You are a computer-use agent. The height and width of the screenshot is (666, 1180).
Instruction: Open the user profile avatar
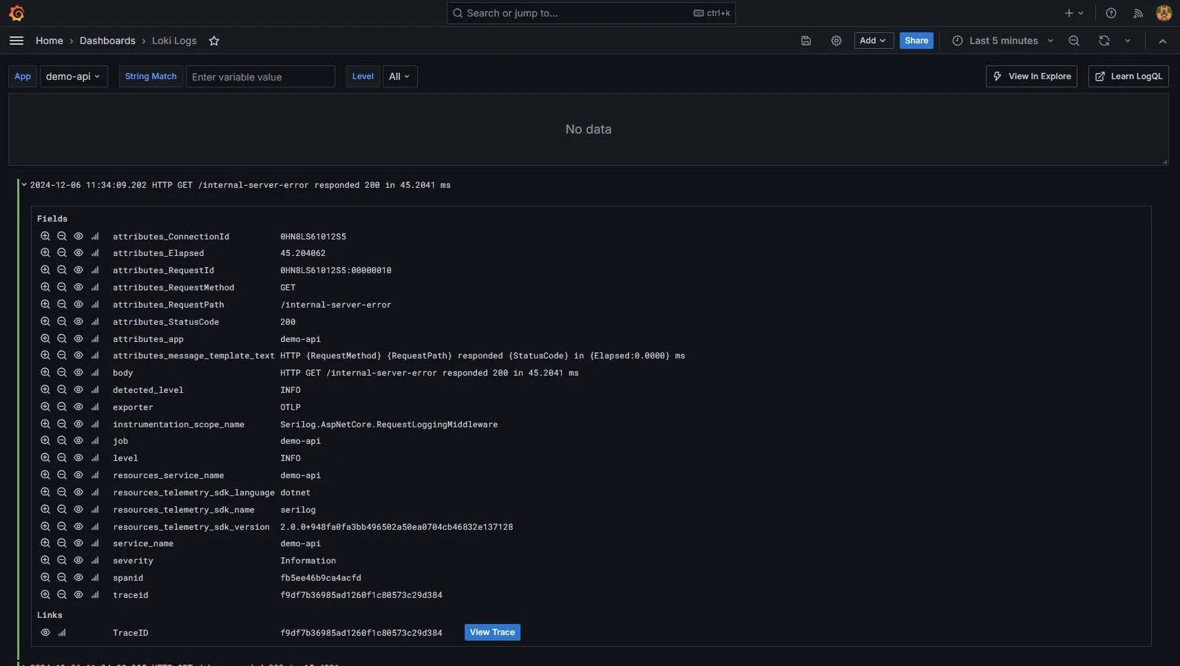(1164, 13)
